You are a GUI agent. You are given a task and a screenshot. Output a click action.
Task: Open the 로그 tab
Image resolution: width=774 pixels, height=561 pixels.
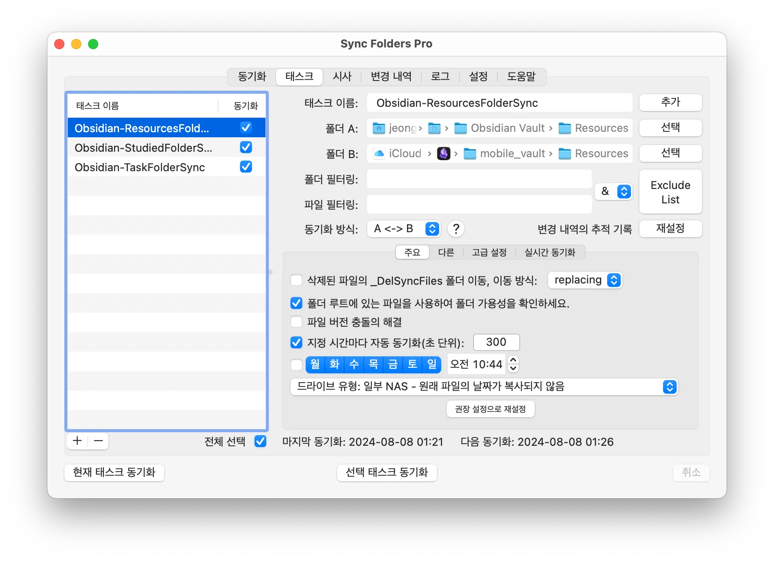[440, 77]
